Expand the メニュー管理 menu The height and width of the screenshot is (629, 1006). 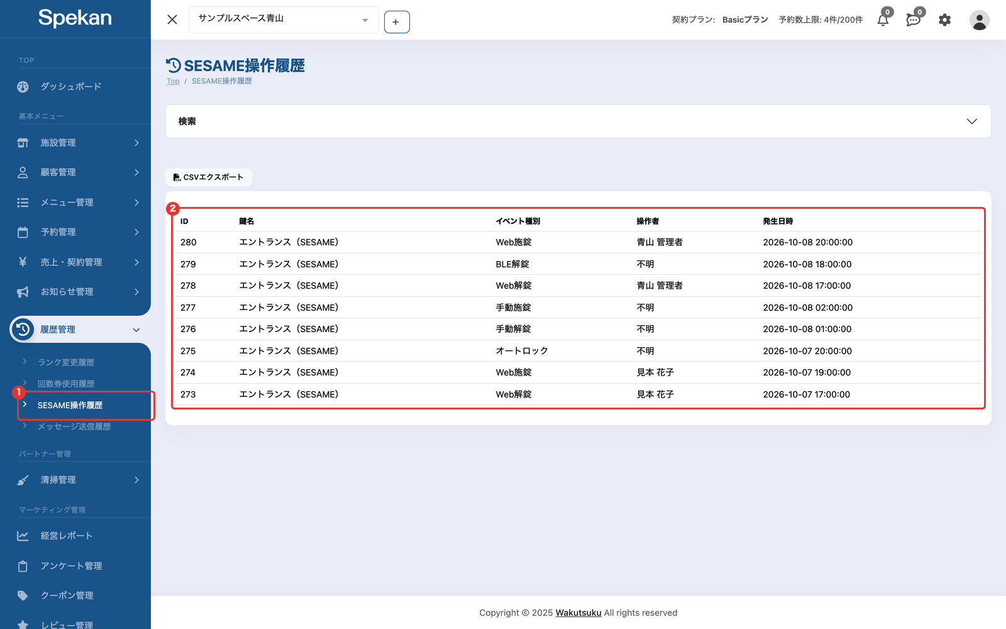point(75,203)
